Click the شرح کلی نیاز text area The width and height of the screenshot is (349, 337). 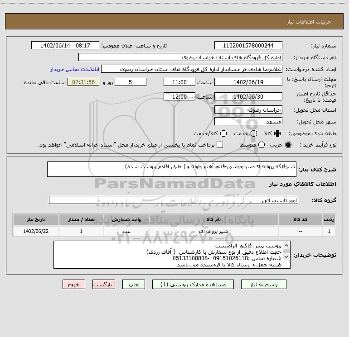172,169
